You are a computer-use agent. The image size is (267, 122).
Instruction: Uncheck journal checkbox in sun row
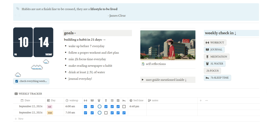[92, 113]
